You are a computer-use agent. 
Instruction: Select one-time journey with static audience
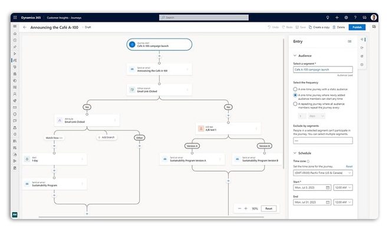point(295,89)
